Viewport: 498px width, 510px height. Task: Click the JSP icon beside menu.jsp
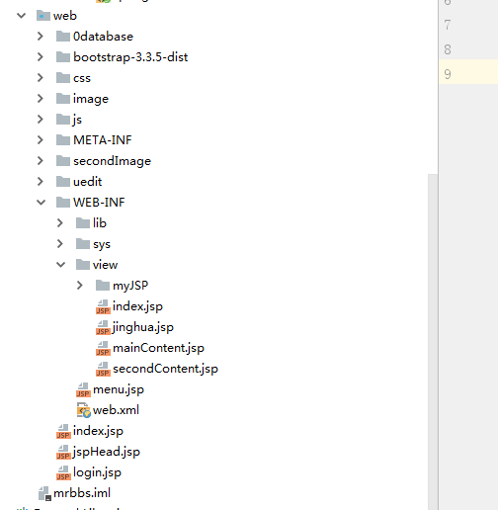pos(83,389)
